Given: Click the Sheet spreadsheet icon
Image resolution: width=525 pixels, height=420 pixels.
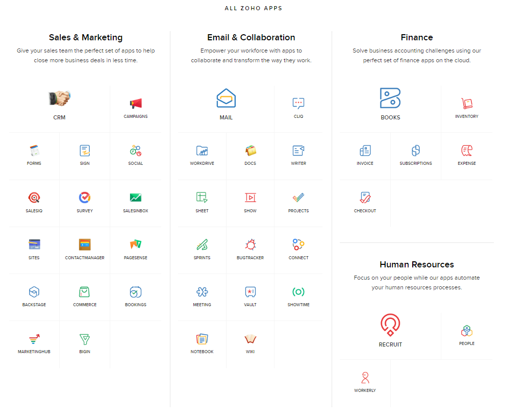Looking at the screenshot, I should (x=202, y=197).
